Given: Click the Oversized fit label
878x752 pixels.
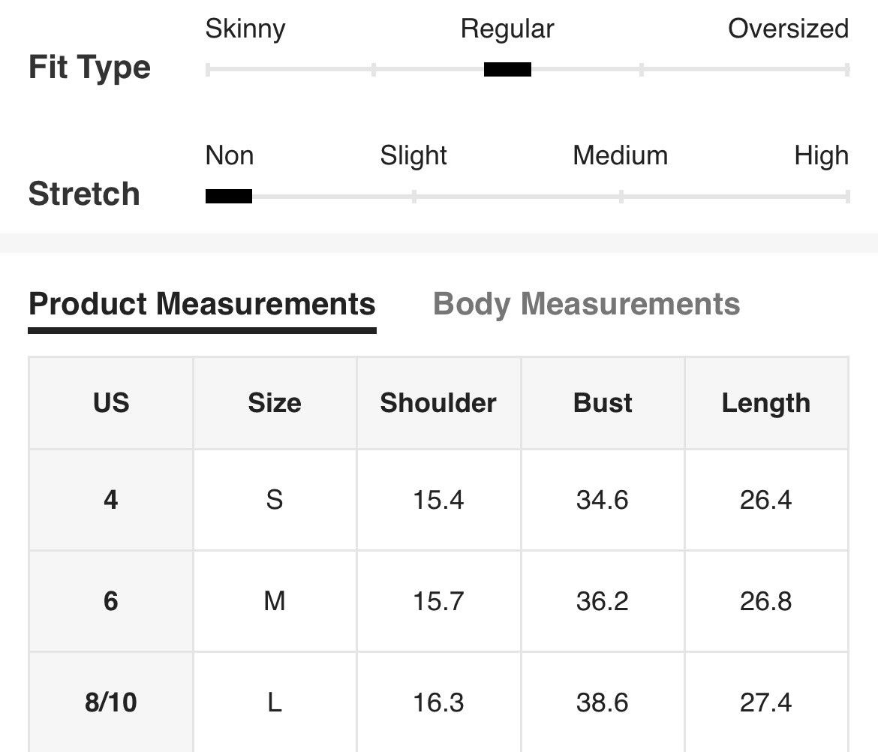Looking at the screenshot, I should click(x=788, y=29).
